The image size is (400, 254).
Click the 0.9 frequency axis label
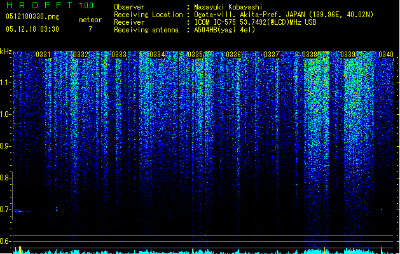5,146
